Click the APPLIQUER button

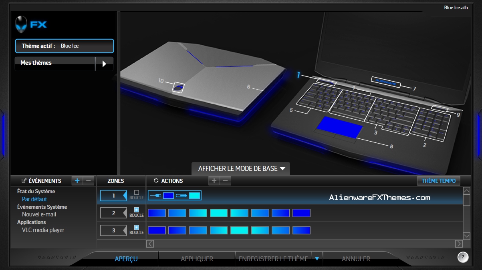click(x=197, y=259)
